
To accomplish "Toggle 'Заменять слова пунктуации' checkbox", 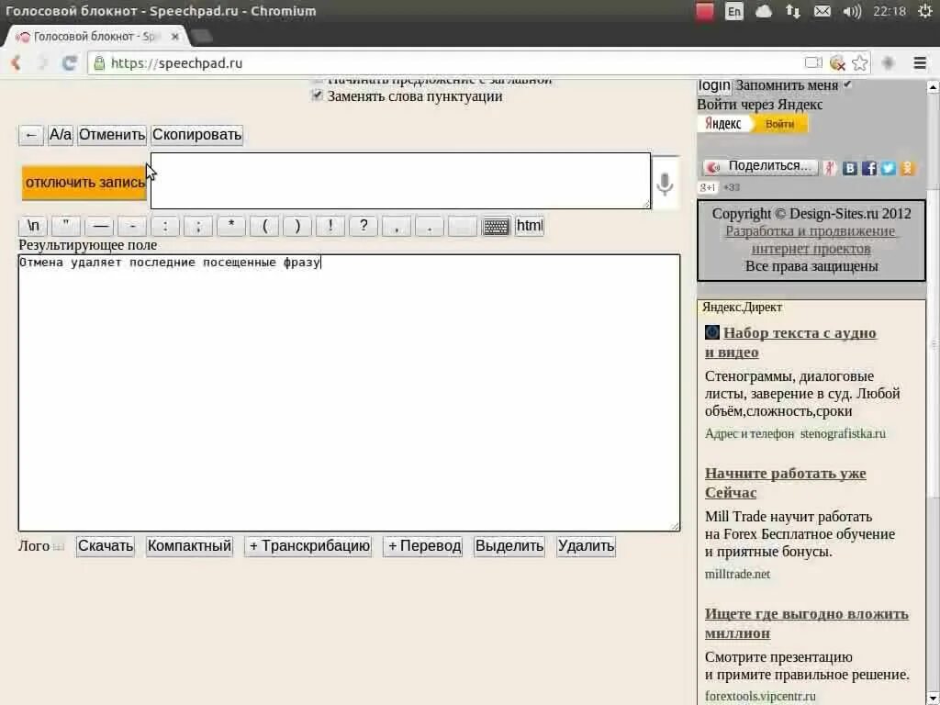I will [317, 95].
